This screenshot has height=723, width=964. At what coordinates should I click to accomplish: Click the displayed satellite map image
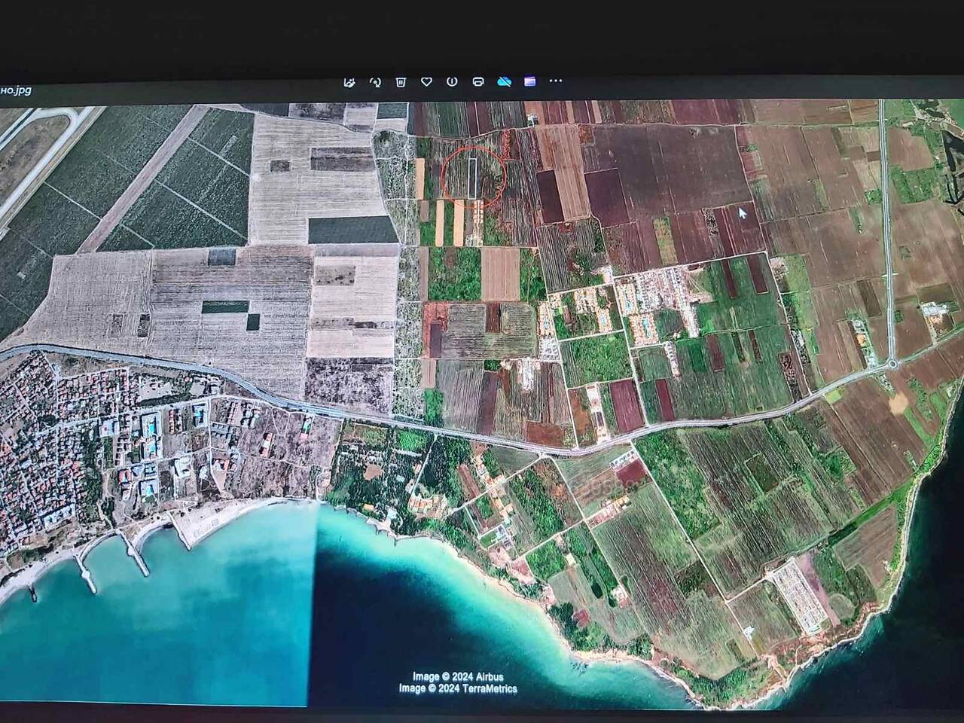pyautogui.click(x=482, y=403)
